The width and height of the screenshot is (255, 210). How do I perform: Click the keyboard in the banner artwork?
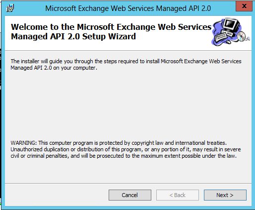coord(221,37)
